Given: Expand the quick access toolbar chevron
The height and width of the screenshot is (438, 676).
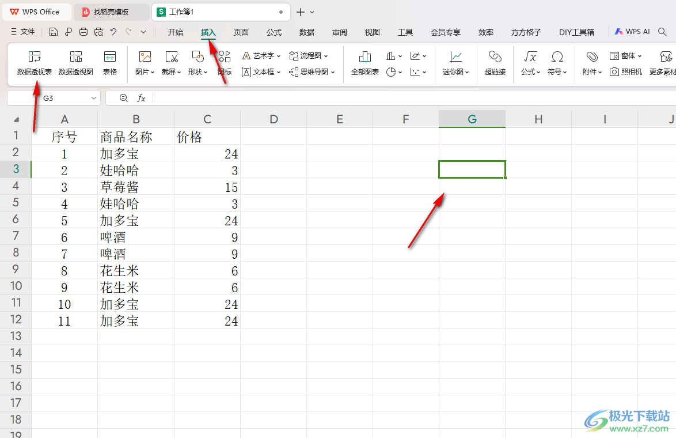Looking at the screenshot, I should 143,32.
